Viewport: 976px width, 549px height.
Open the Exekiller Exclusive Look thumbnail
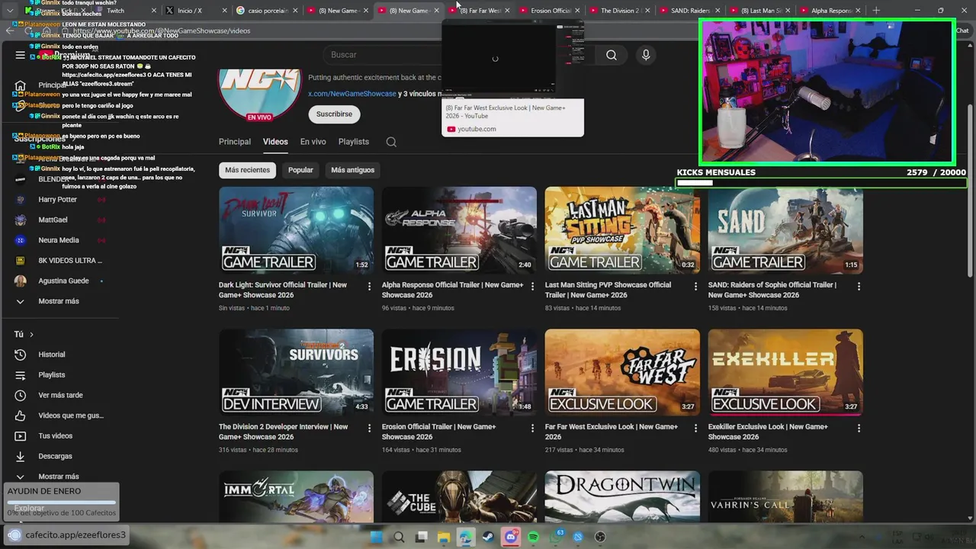point(785,372)
